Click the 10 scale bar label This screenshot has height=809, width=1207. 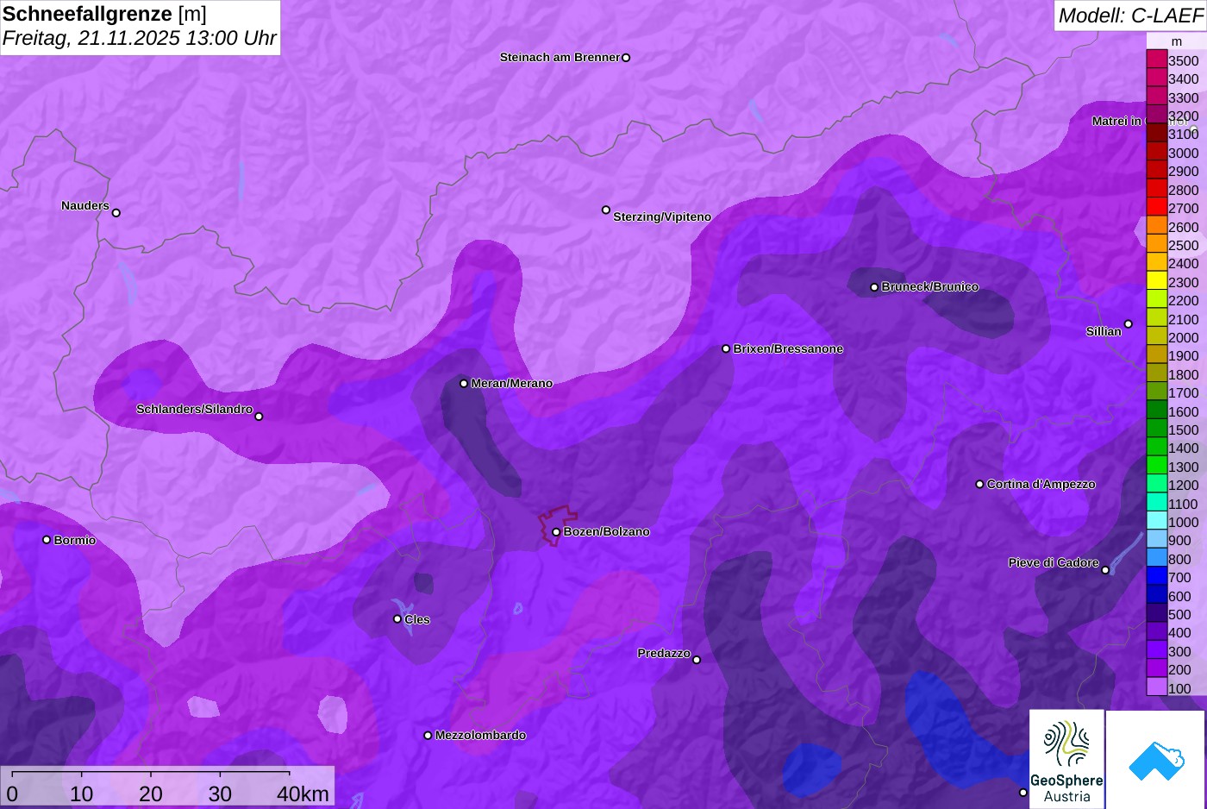(x=82, y=793)
